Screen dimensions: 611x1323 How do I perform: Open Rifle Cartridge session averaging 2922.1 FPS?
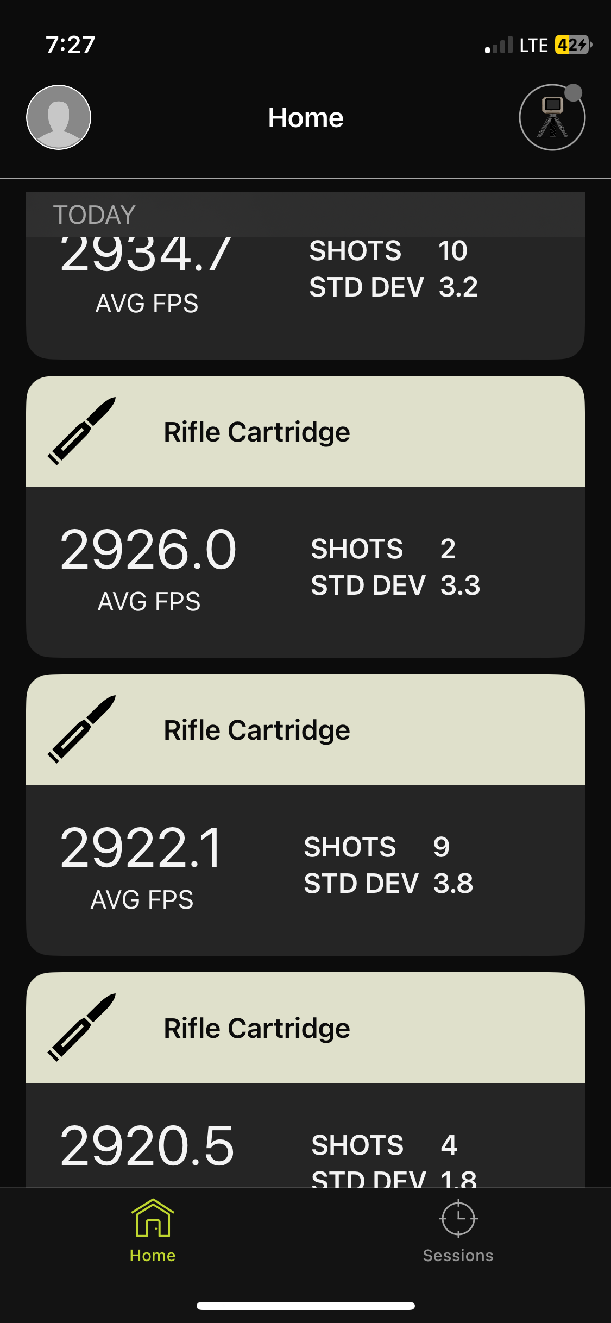pyautogui.click(x=257, y=730)
